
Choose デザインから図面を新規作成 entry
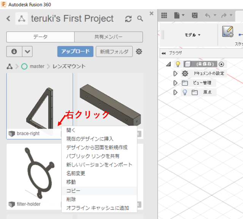(99, 147)
